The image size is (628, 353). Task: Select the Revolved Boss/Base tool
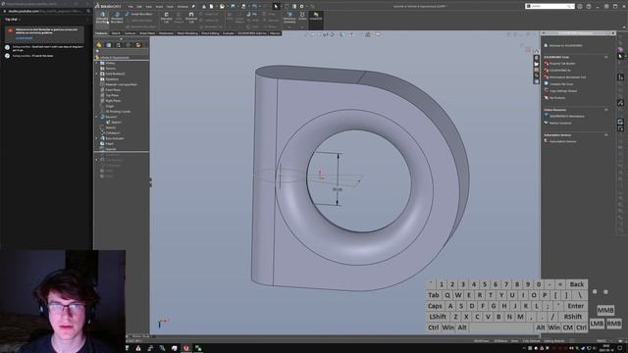click(x=117, y=18)
